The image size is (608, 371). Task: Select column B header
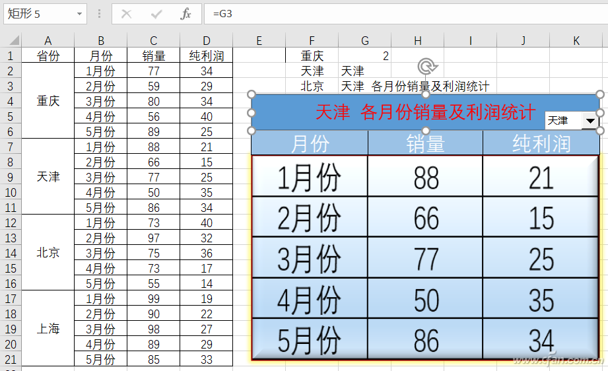point(101,40)
